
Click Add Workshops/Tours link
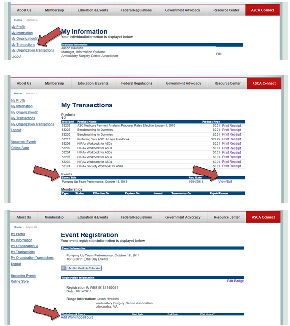(77, 317)
